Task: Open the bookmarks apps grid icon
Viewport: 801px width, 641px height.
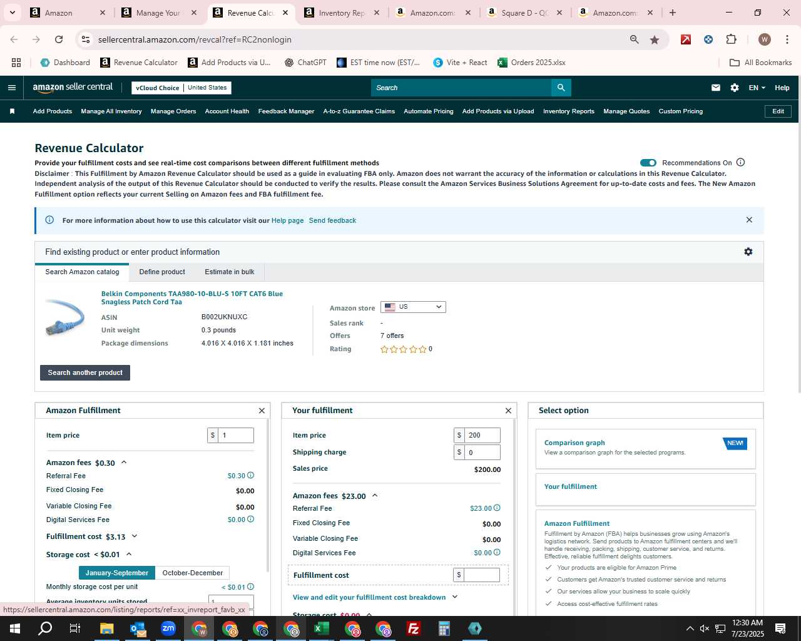Action: [x=16, y=63]
